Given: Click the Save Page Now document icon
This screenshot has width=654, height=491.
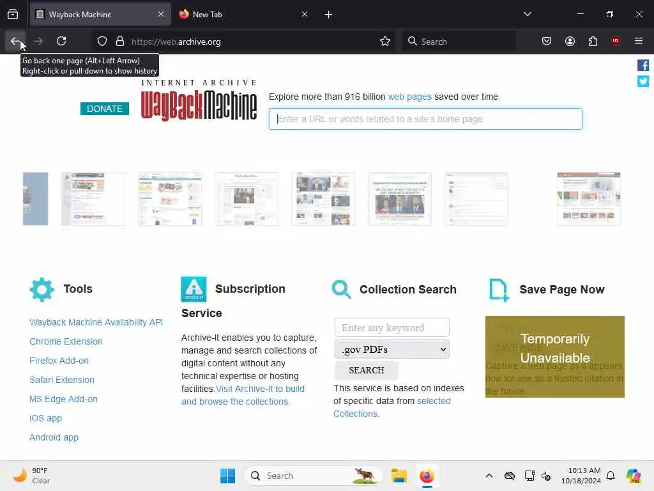Looking at the screenshot, I should (x=499, y=290).
